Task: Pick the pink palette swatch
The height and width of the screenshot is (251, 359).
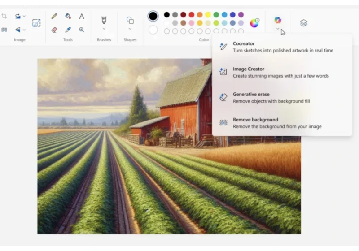Action: click(x=192, y=23)
